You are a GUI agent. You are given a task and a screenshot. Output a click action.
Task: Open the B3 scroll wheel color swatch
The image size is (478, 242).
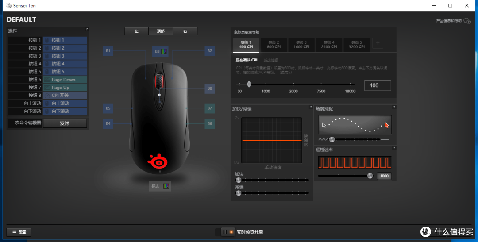point(164,51)
